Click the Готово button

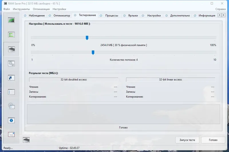click(x=213, y=140)
